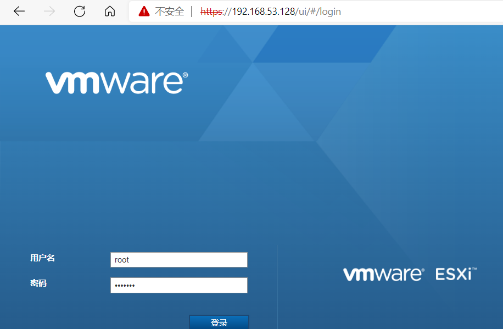Click the 密码 password input field
The width and height of the screenshot is (503, 329).
click(178, 285)
